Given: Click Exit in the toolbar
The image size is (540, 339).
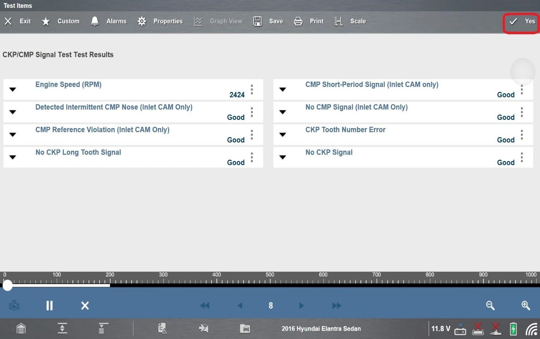Looking at the screenshot, I should coord(18,21).
